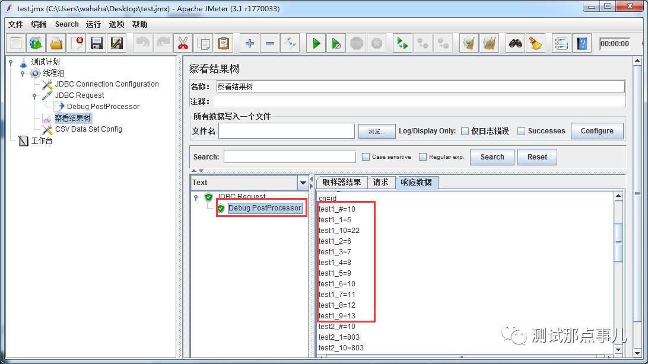The width and height of the screenshot is (648, 364).
Task: Expand all nodes with plus icon
Action: tap(250, 43)
